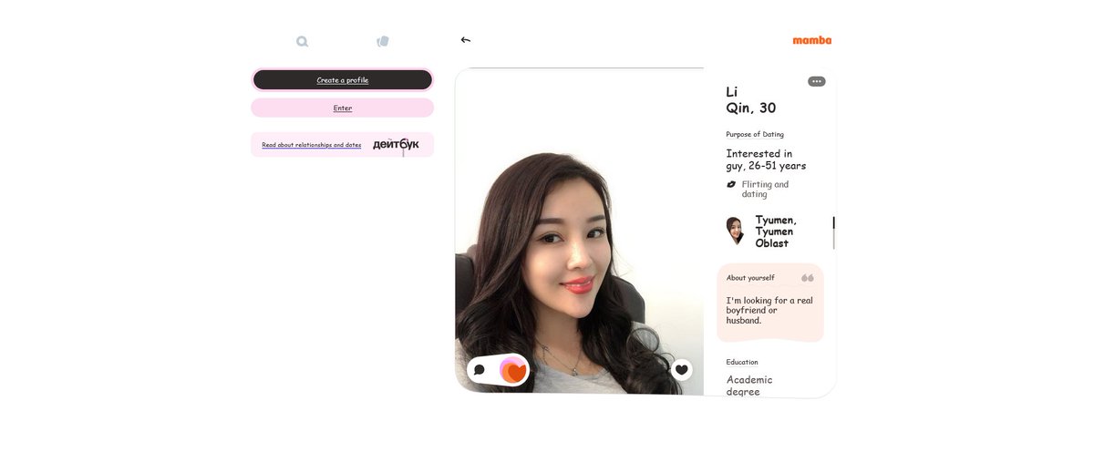Click the Education label
The width and height of the screenshot is (1094, 463).
tap(742, 362)
